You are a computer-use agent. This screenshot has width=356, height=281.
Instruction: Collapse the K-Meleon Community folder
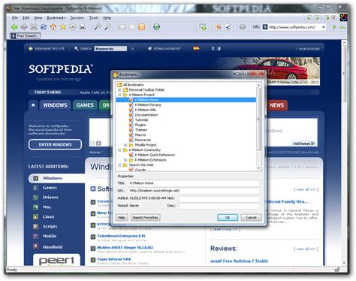[119, 150]
